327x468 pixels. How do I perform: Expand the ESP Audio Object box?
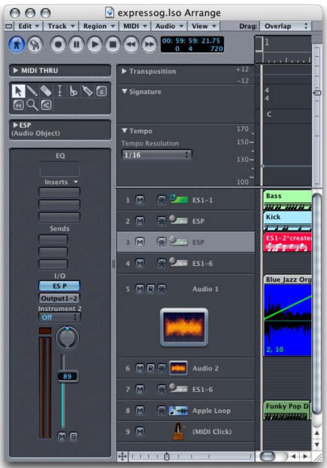[15, 125]
